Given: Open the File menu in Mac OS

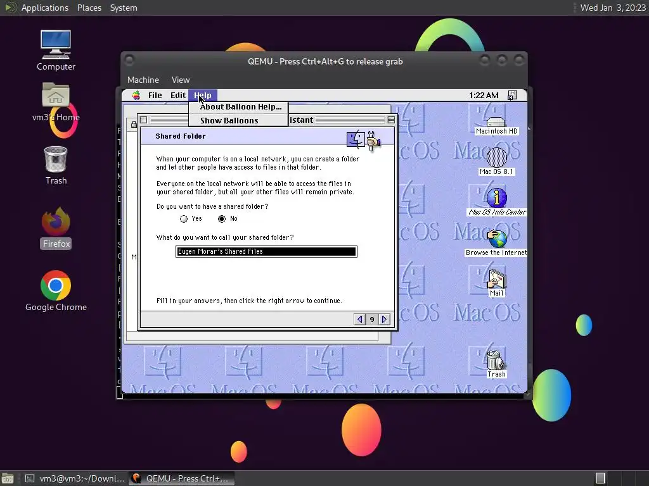Looking at the screenshot, I should [x=155, y=96].
